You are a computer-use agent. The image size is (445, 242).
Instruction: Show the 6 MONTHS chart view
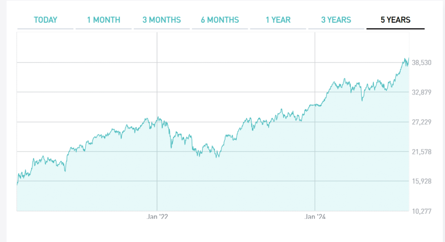coord(220,20)
